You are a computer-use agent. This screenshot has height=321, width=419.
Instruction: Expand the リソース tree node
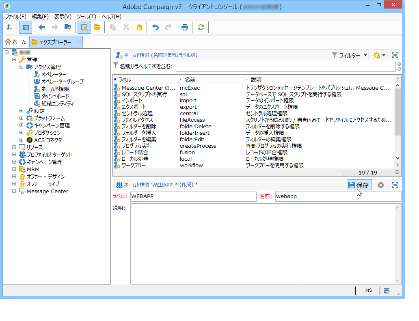[x=14, y=147]
